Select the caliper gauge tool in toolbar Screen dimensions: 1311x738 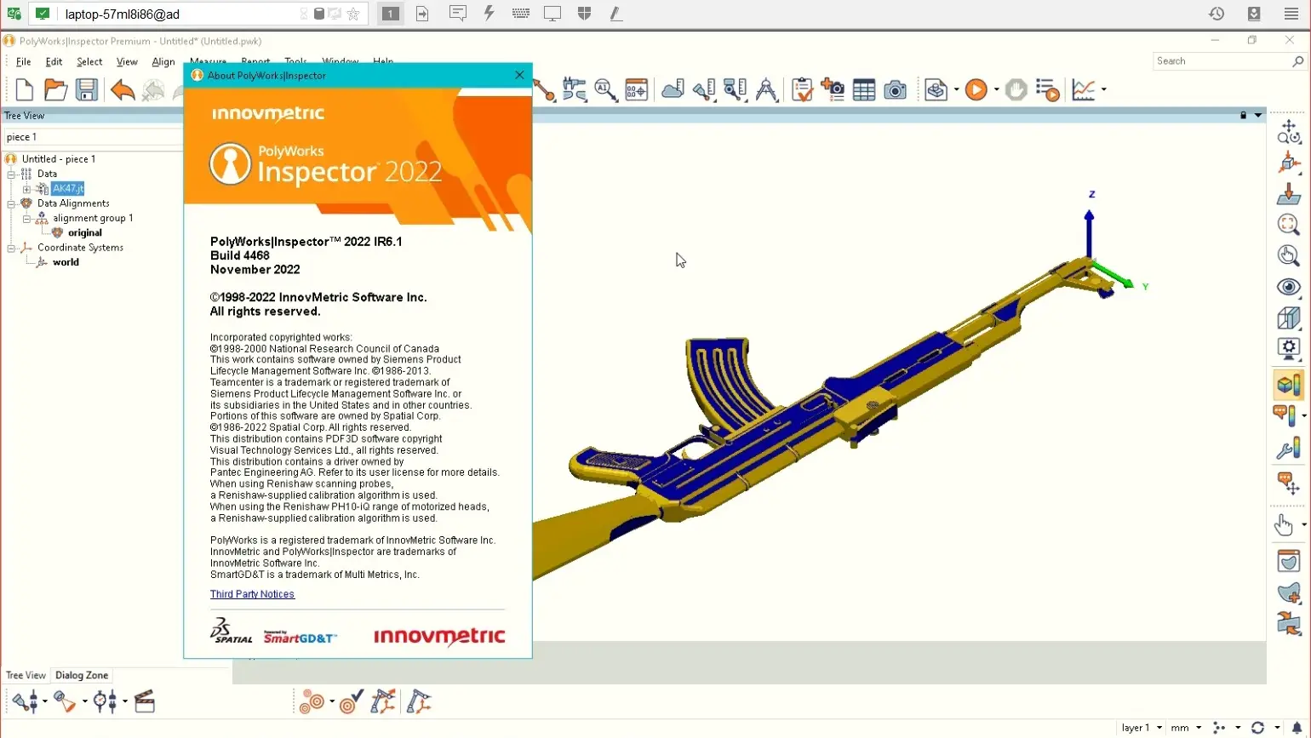575,89
